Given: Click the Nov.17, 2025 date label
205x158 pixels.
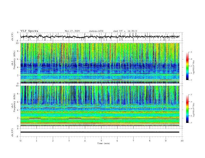Looking at the screenshot, I should pos(72,31).
